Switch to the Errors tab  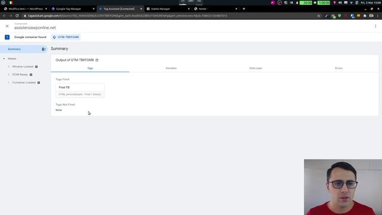click(338, 68)
